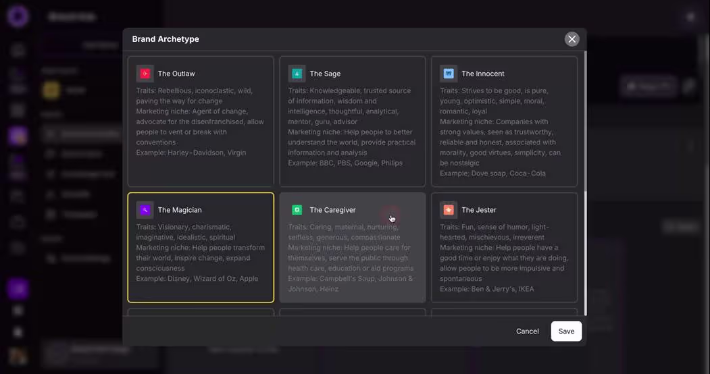Click "Example: Dove soap, Coca-Cola" text
The width and height of the screenshot is (710, 374).
[492, 173]
